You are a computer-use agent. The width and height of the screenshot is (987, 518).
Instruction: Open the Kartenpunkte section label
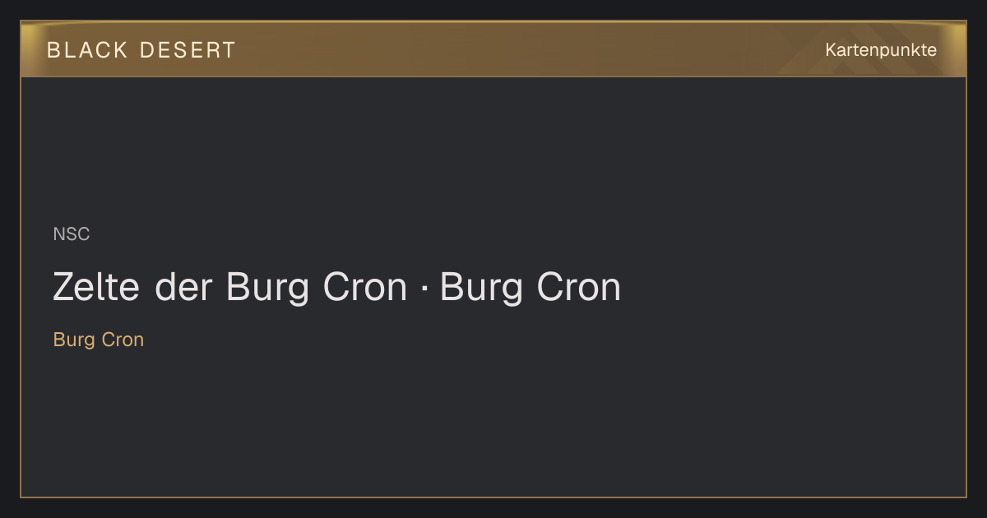coord(881,50)
